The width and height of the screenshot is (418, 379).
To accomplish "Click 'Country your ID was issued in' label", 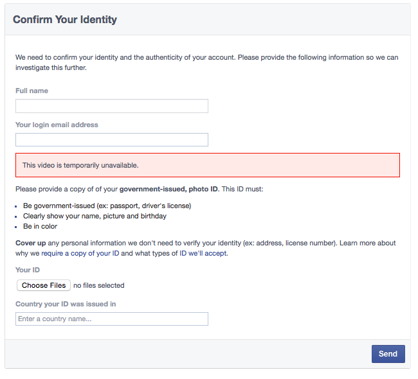I will 66,304.
